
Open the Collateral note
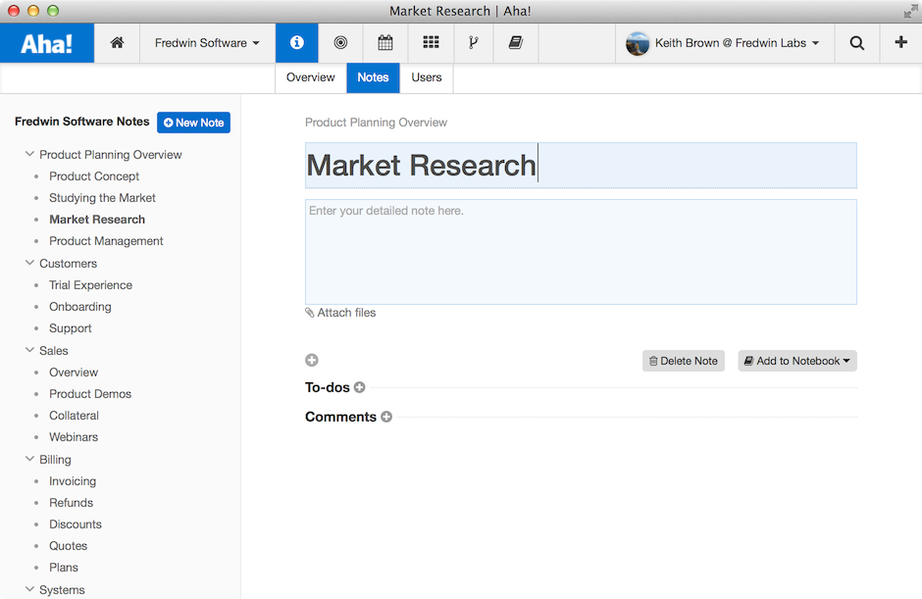[74, 416]
